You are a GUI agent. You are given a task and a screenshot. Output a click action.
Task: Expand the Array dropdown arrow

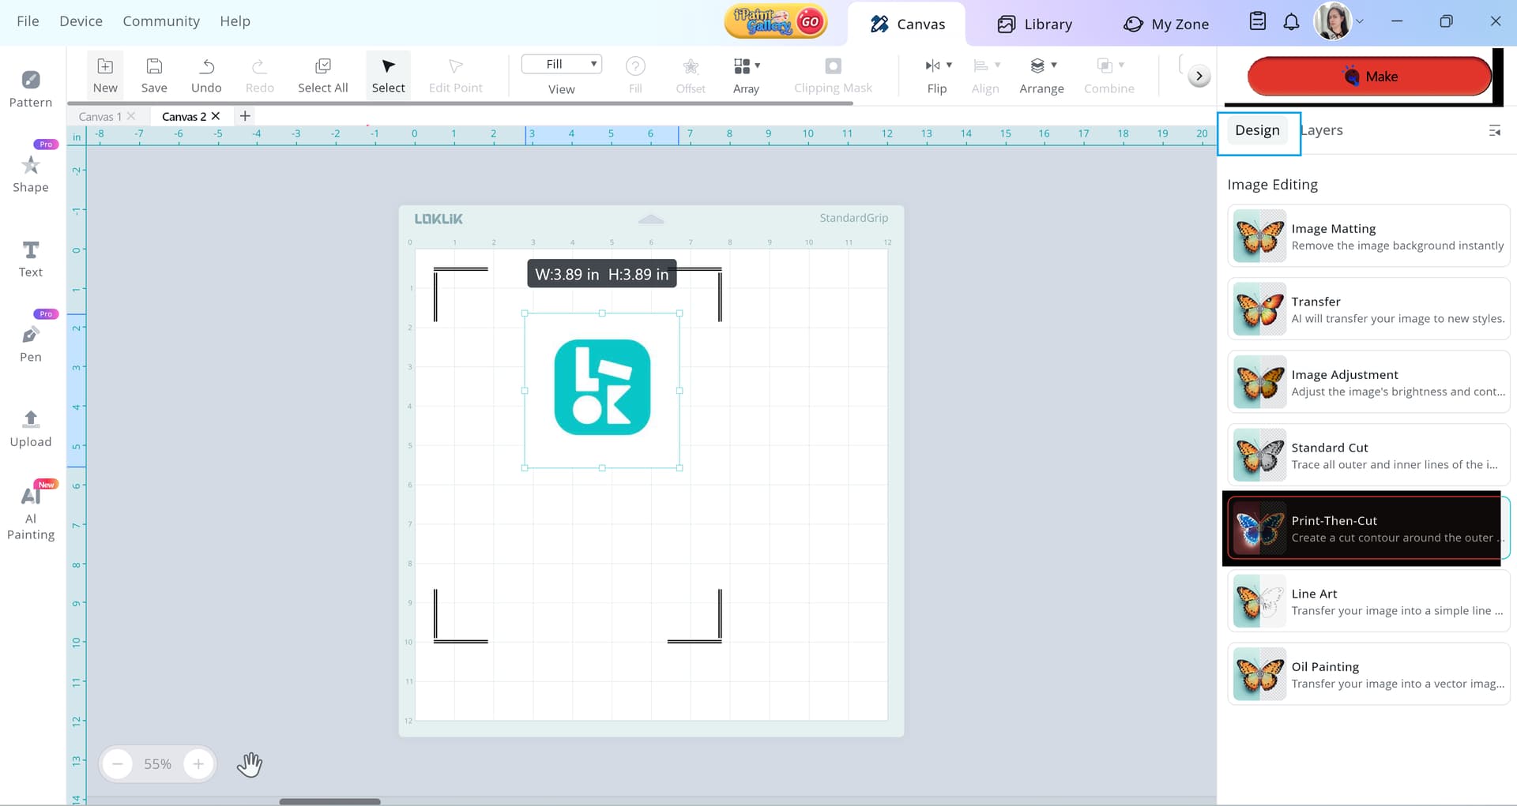tap(758, 66)
